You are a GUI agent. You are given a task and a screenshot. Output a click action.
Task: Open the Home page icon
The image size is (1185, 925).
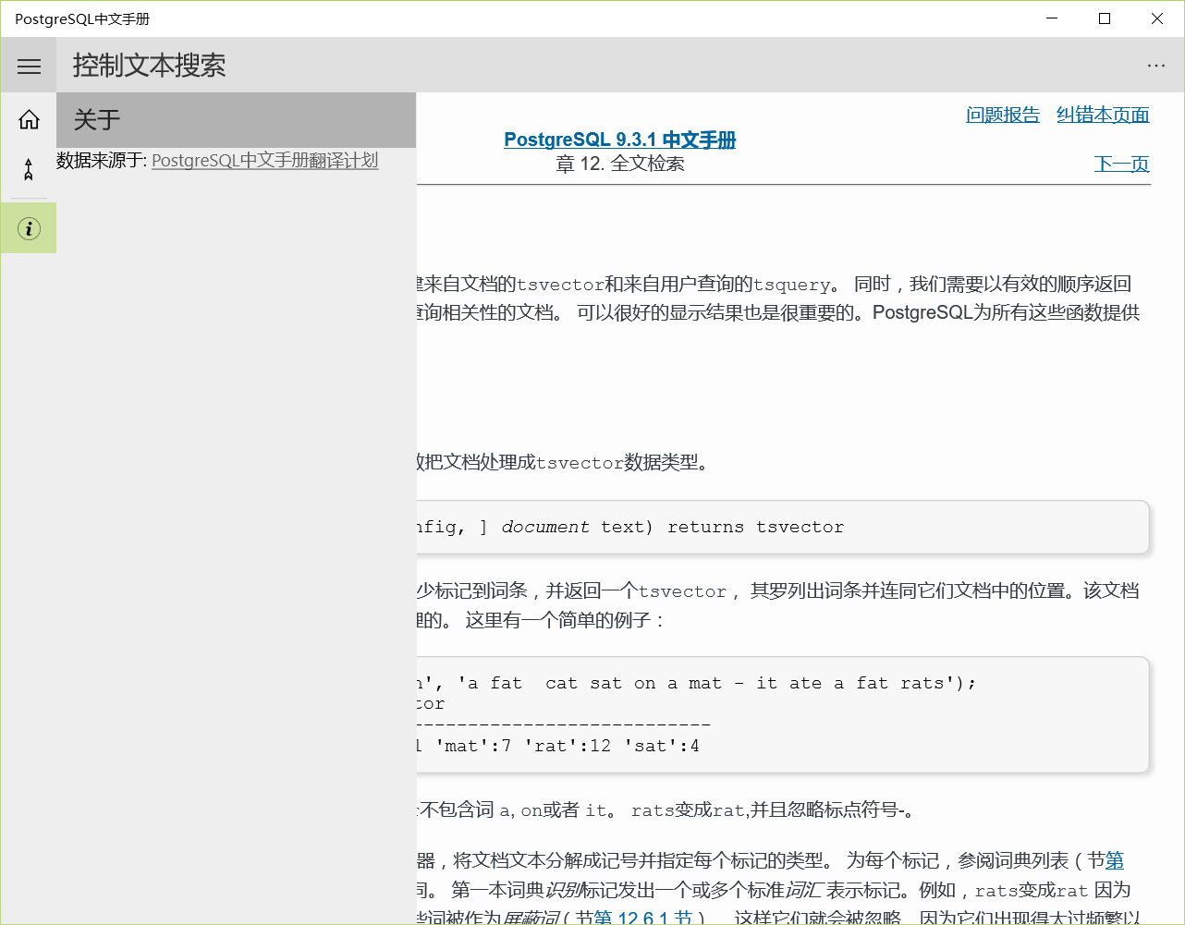29,119
